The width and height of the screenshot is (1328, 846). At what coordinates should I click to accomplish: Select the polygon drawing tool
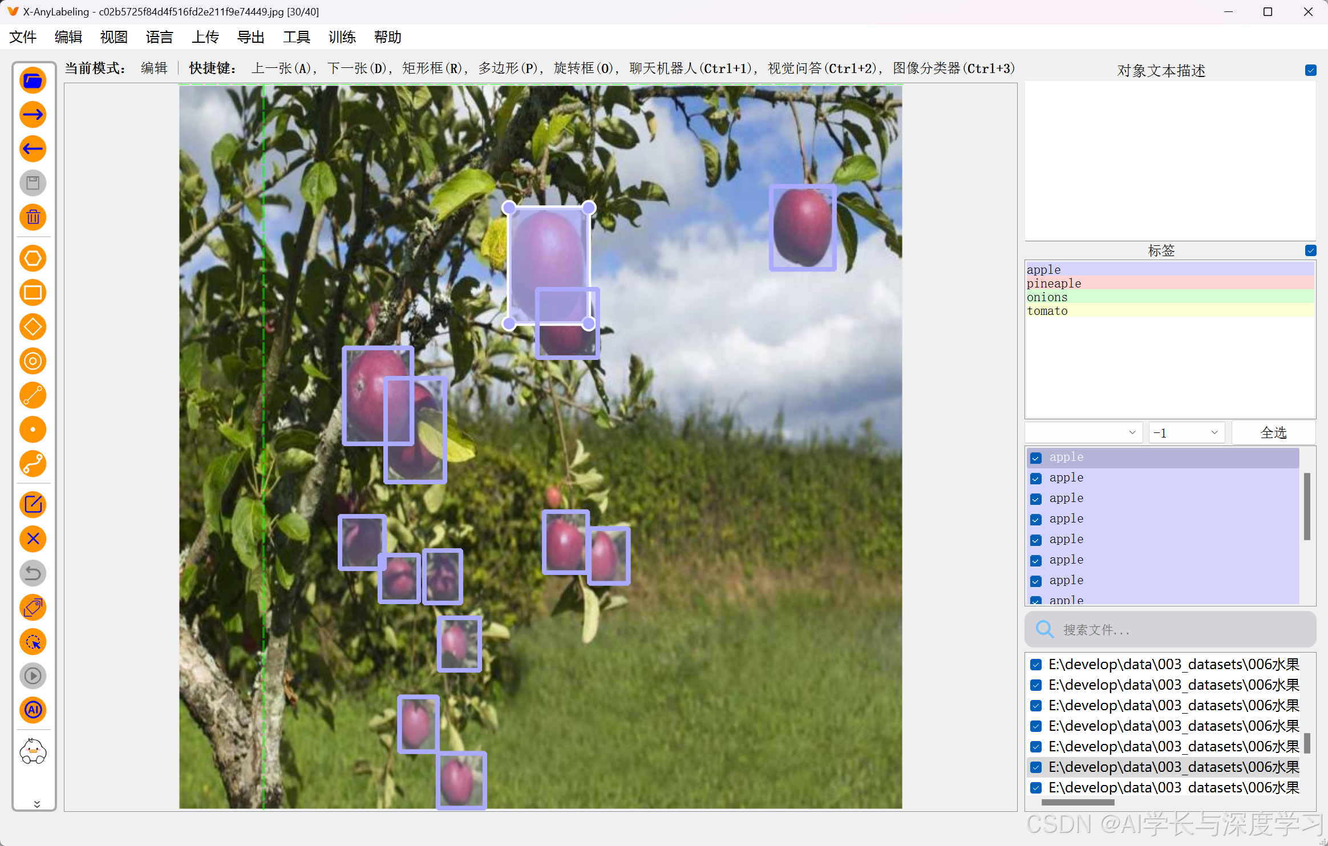pos(33,258)
